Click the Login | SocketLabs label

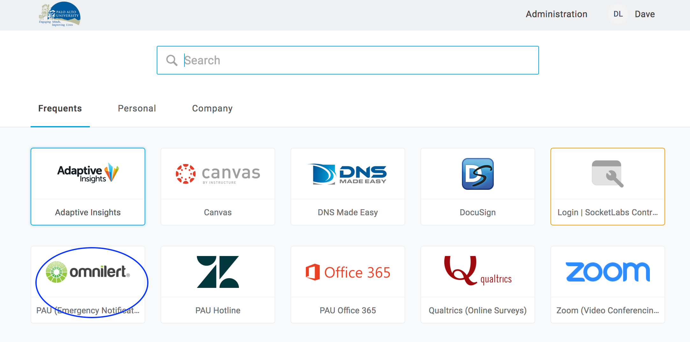tap(608, 212)
